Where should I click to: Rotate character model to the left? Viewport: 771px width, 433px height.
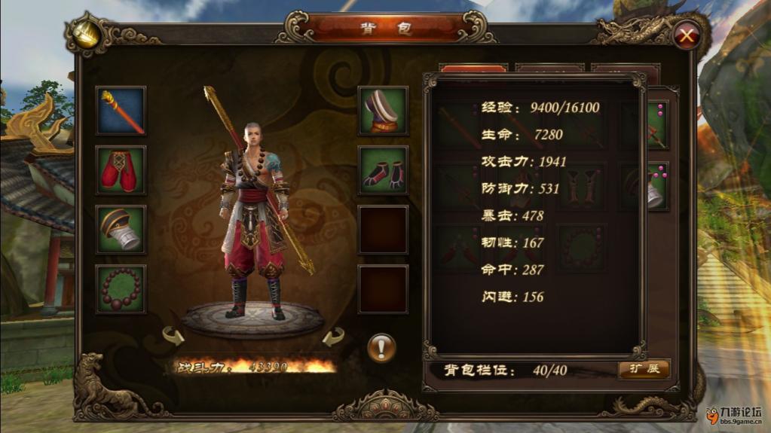click(173, 336)
